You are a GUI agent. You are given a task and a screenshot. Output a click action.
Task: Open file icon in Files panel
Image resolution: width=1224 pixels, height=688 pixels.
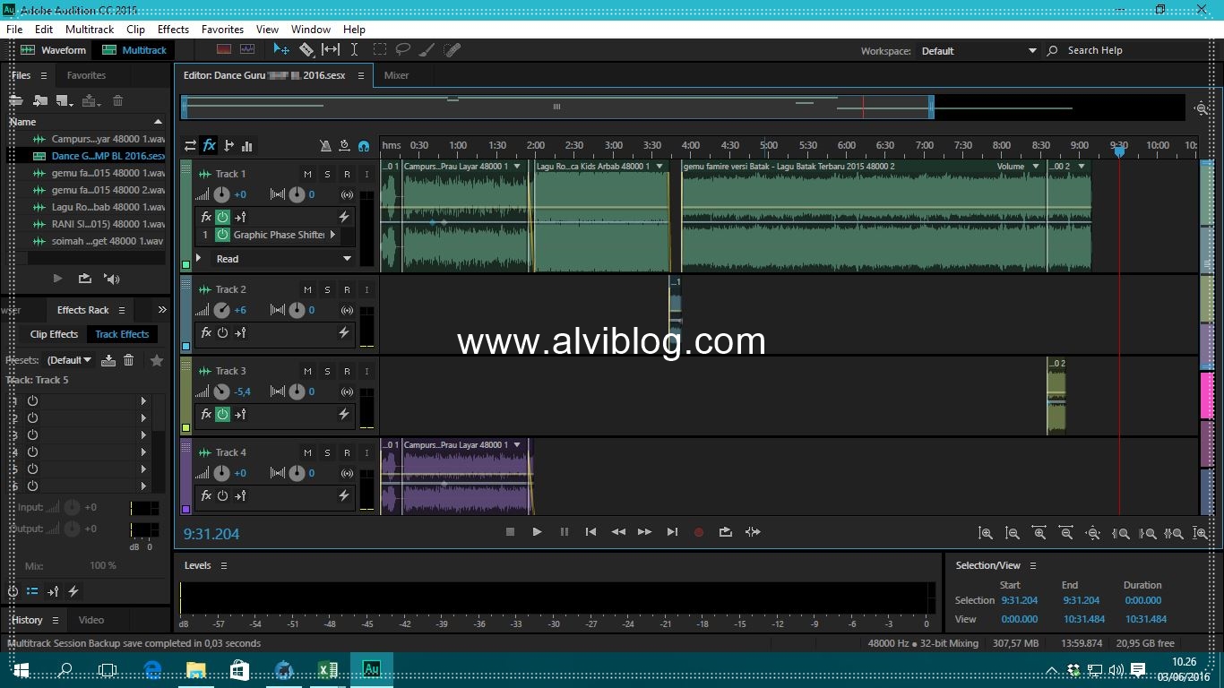point(16,101)
